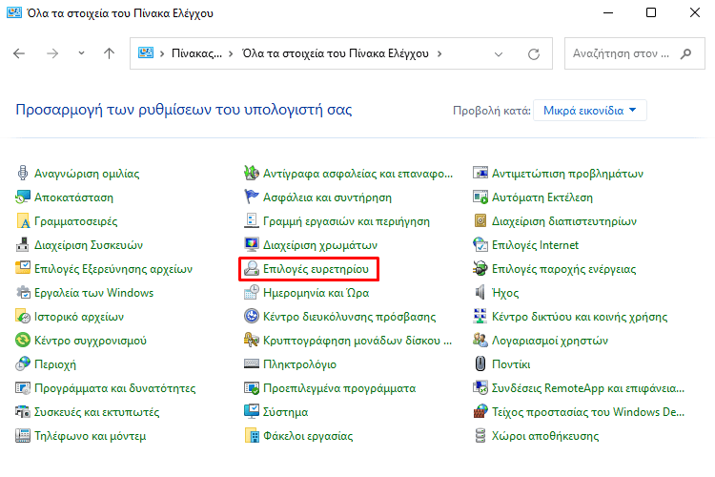Open the Ποντίκι mouse icon

(x=480, y=364)
